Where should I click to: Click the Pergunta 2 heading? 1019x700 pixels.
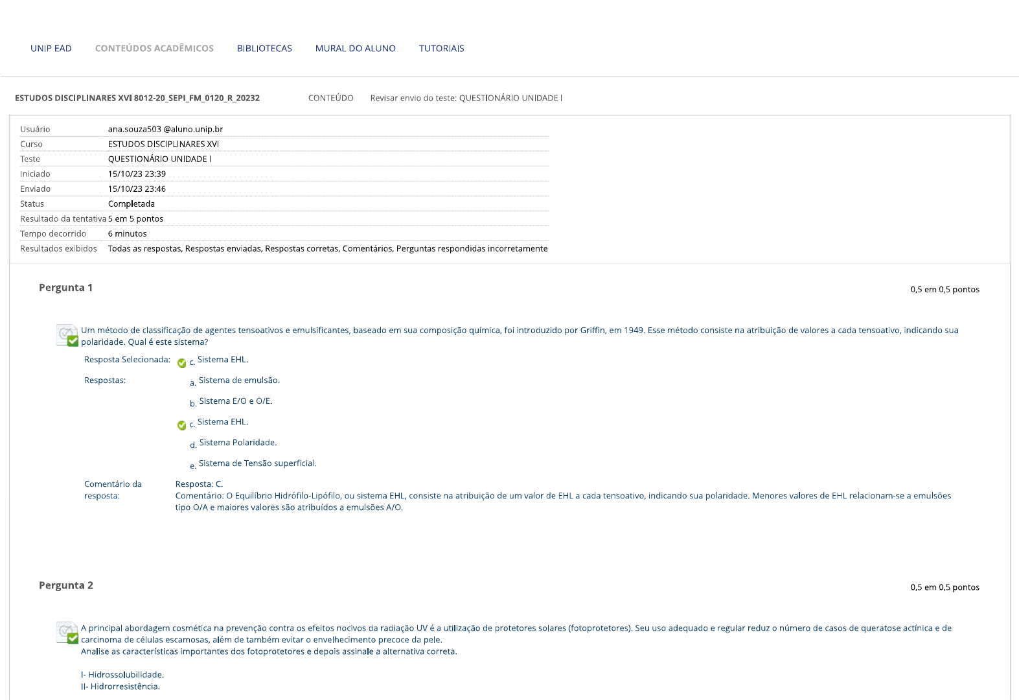click(65, 585)
